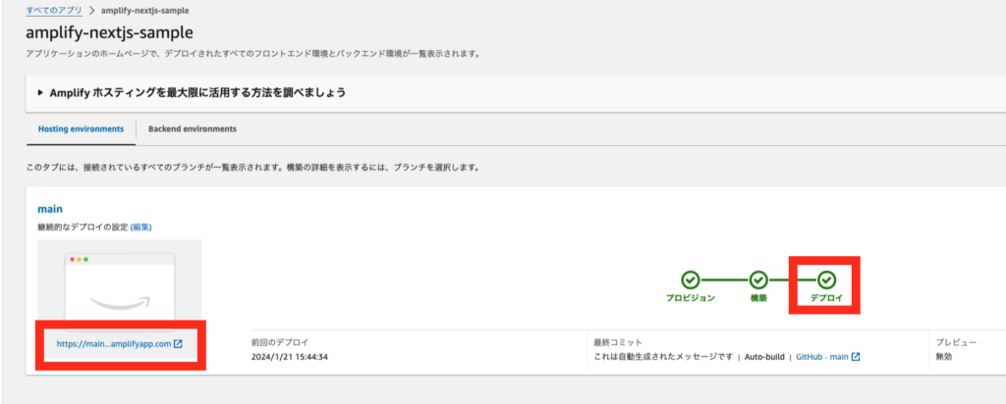Click the 構築 step checkmark icon
The height and width of the screenshot is (404, 1006).
coord(758,279)
